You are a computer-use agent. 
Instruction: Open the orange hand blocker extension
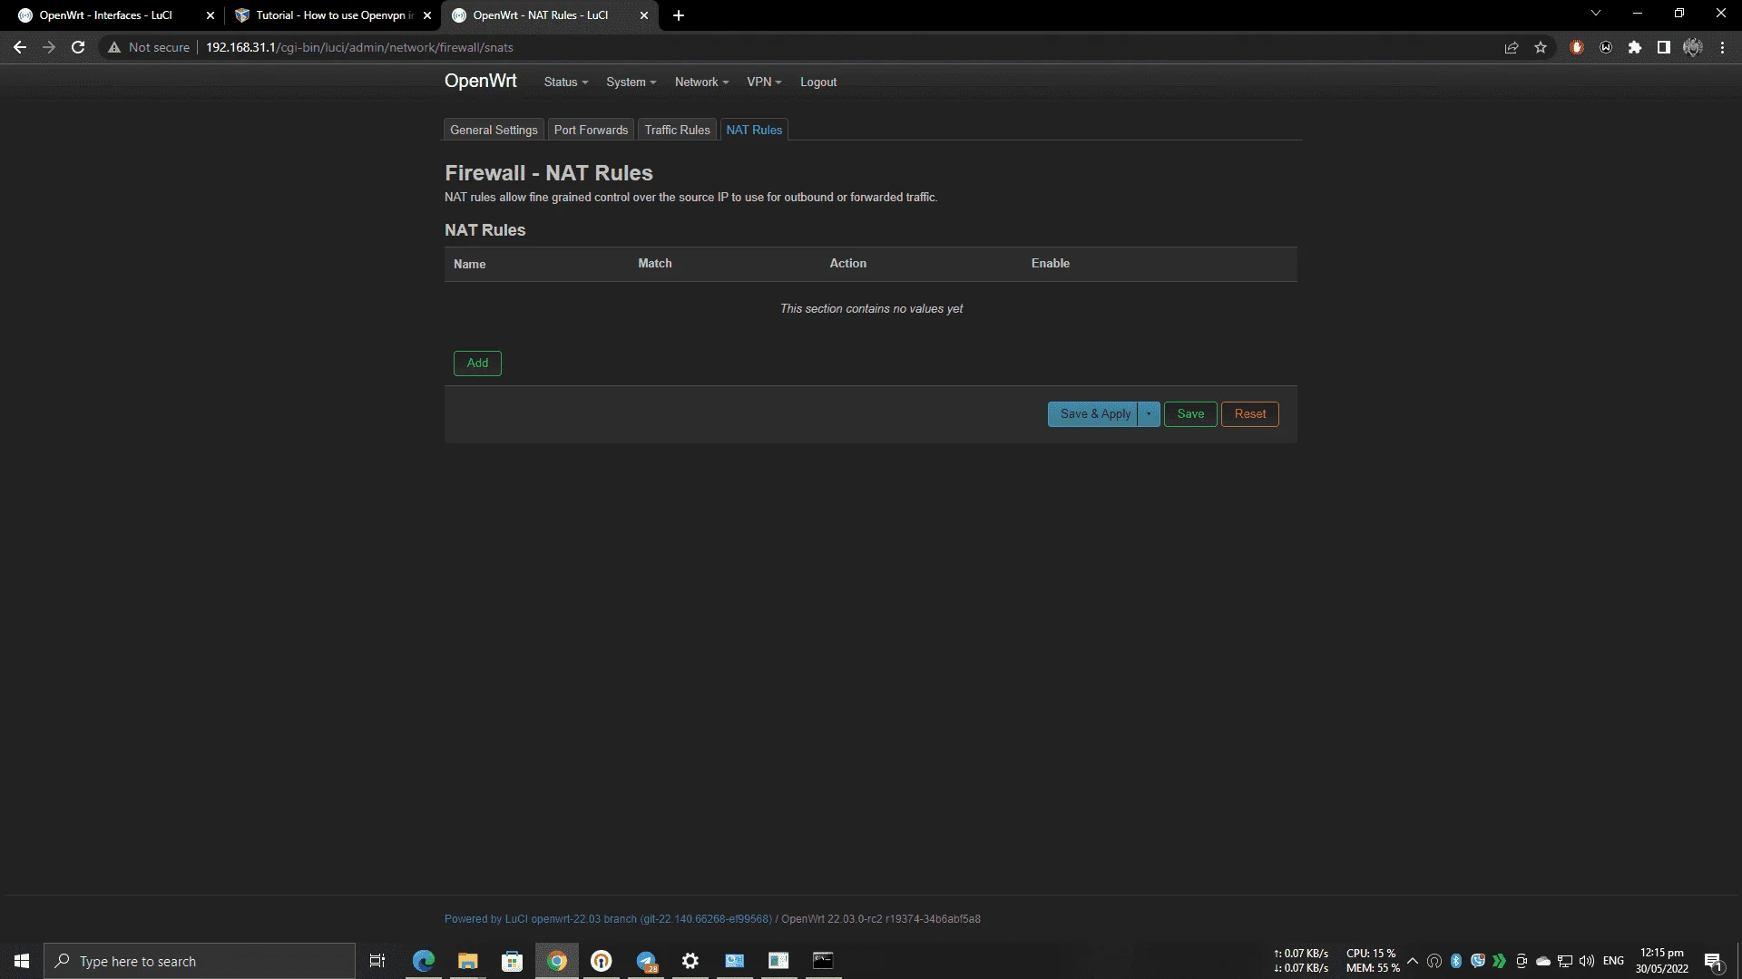1577,47
